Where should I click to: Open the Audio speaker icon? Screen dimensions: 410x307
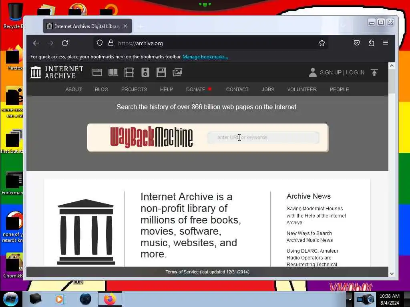click(x=145, y=72)
